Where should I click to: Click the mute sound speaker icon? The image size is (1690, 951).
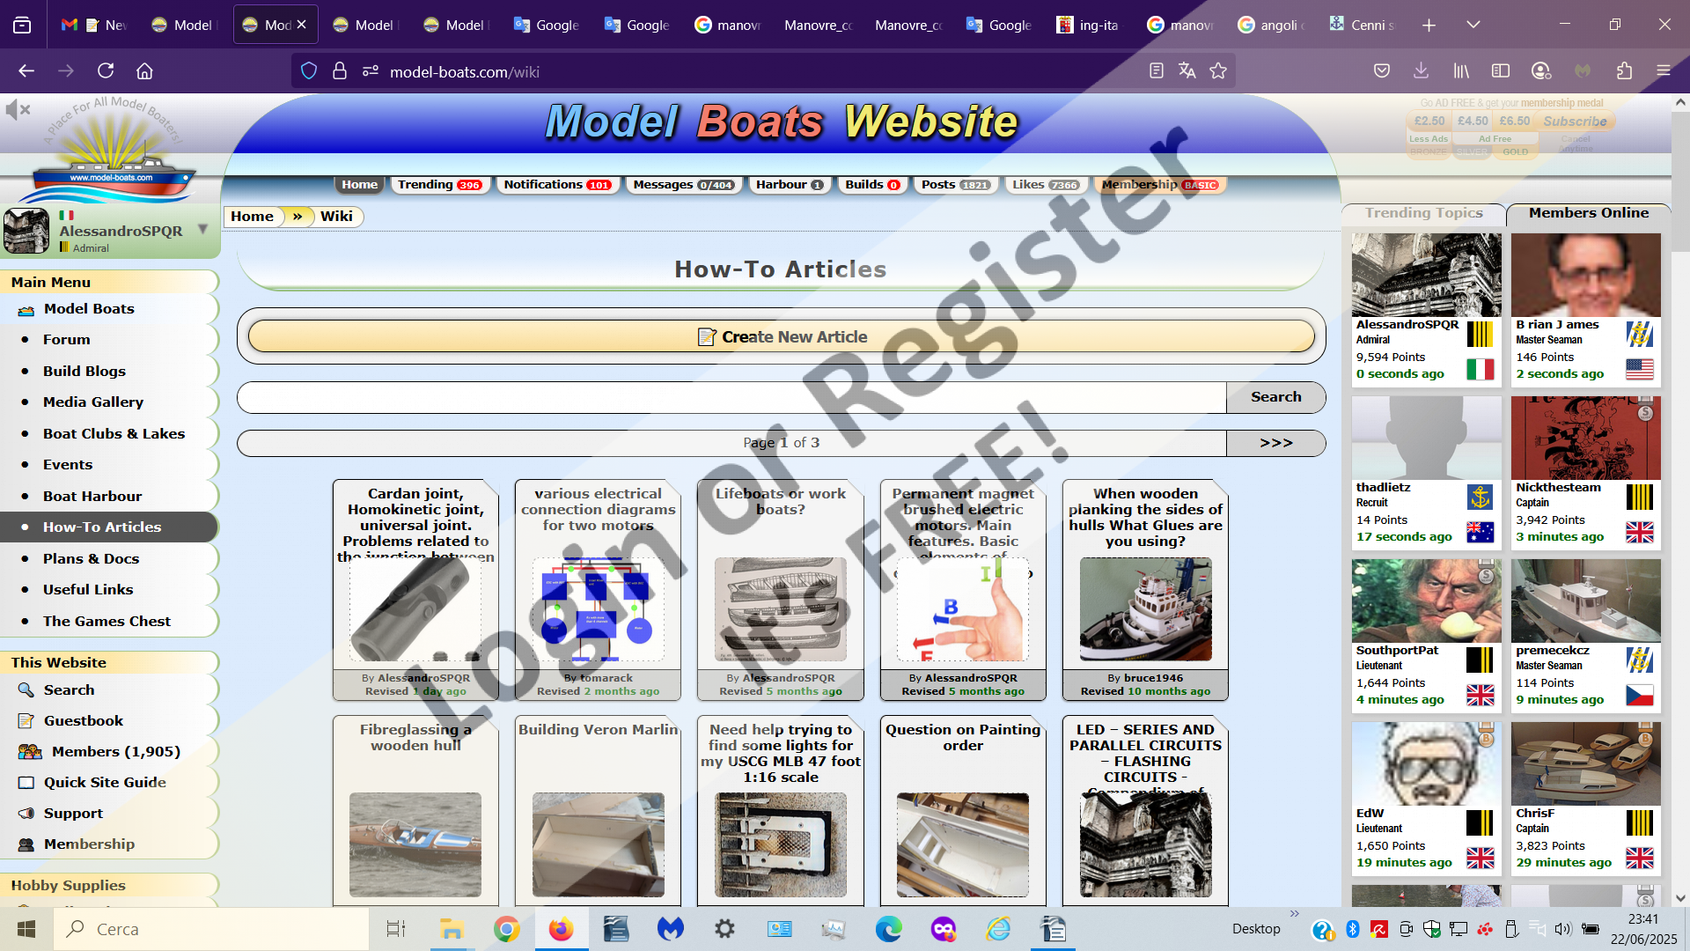pyautogui.click(x=17, y=110)
